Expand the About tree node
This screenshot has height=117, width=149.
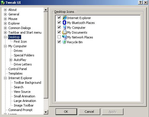[5, 10]
